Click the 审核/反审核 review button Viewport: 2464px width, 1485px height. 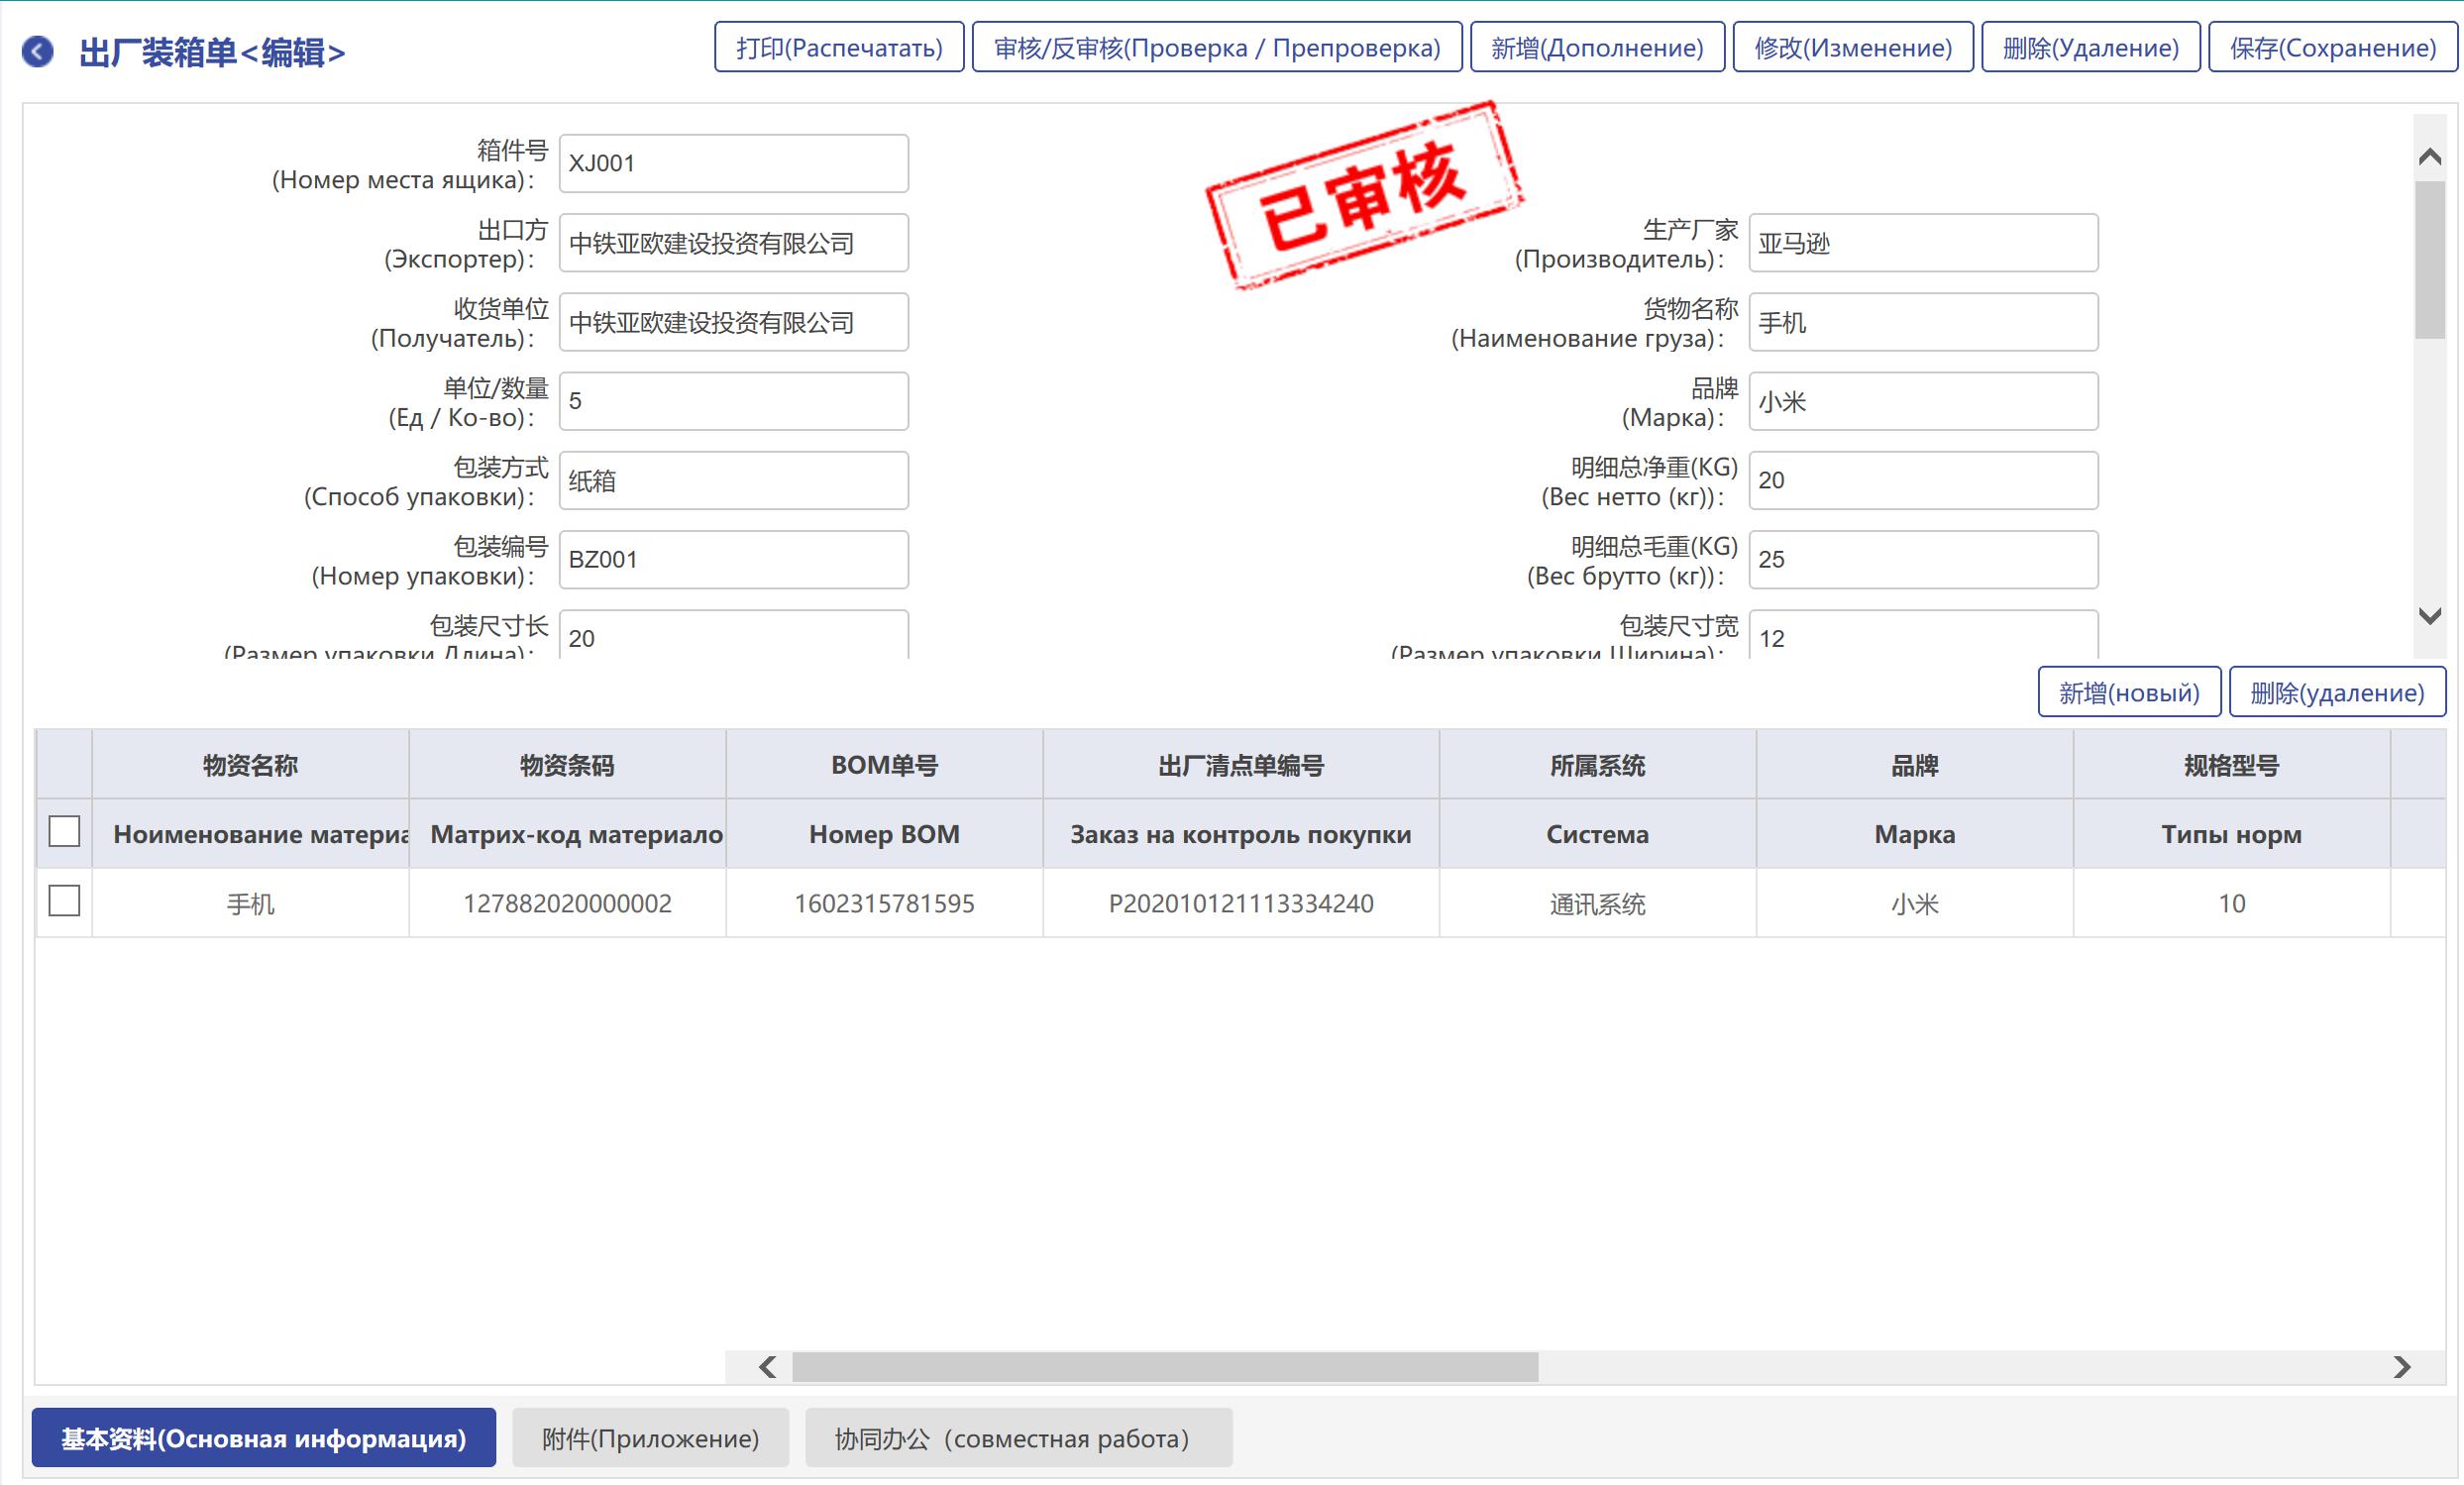[x=1216, y=48]
